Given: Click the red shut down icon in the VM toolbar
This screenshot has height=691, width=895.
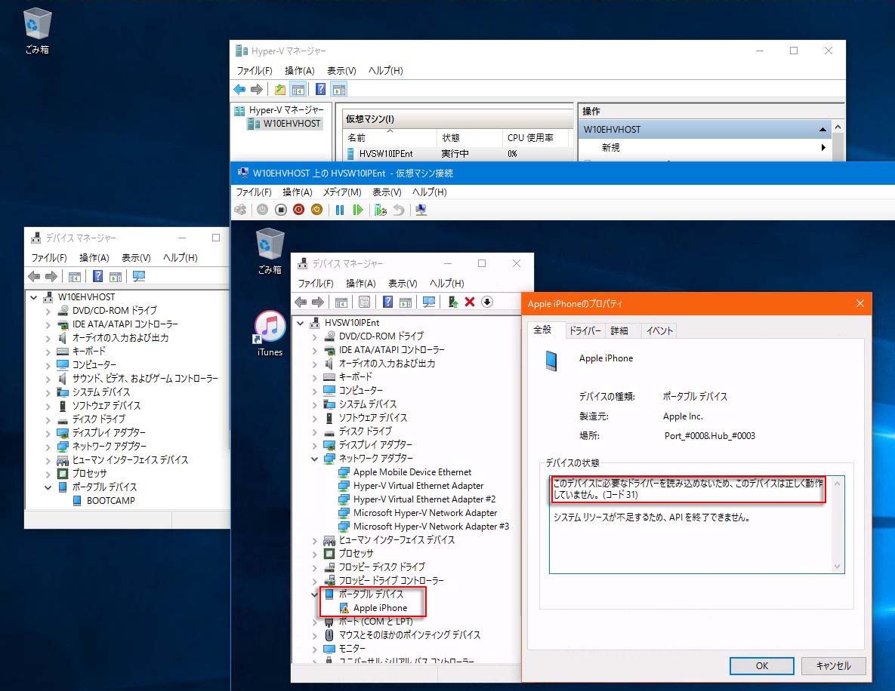Looking at the screenshot, I should (x=298, y=210).
